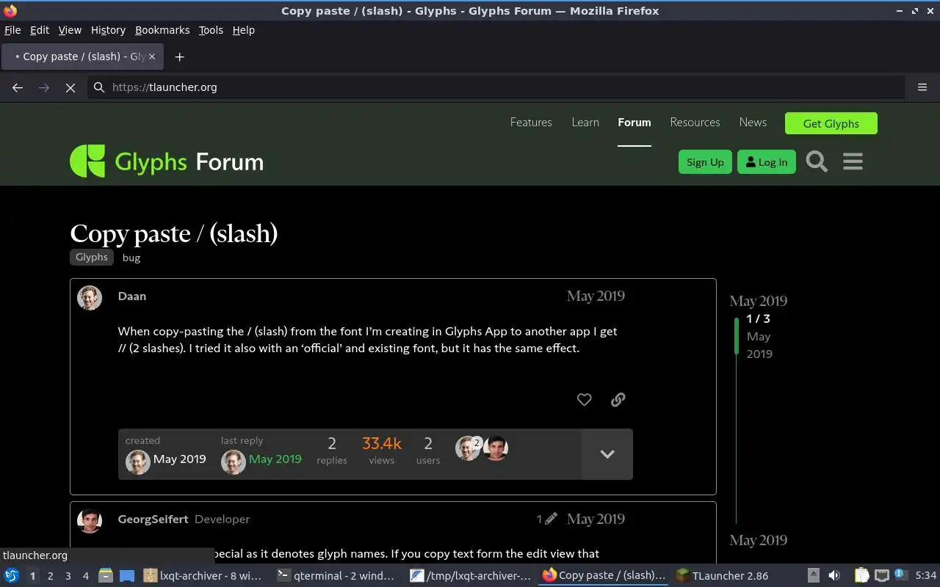Viewport: 940px width, 587px height.
Task: Open the forum hamburger menu
Action: point(853,161)
